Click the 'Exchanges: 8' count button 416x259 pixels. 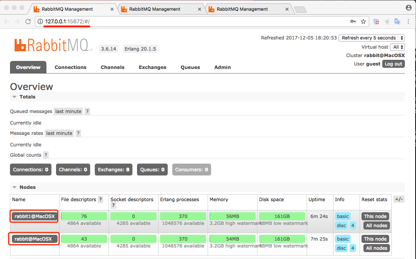[114, 169]
